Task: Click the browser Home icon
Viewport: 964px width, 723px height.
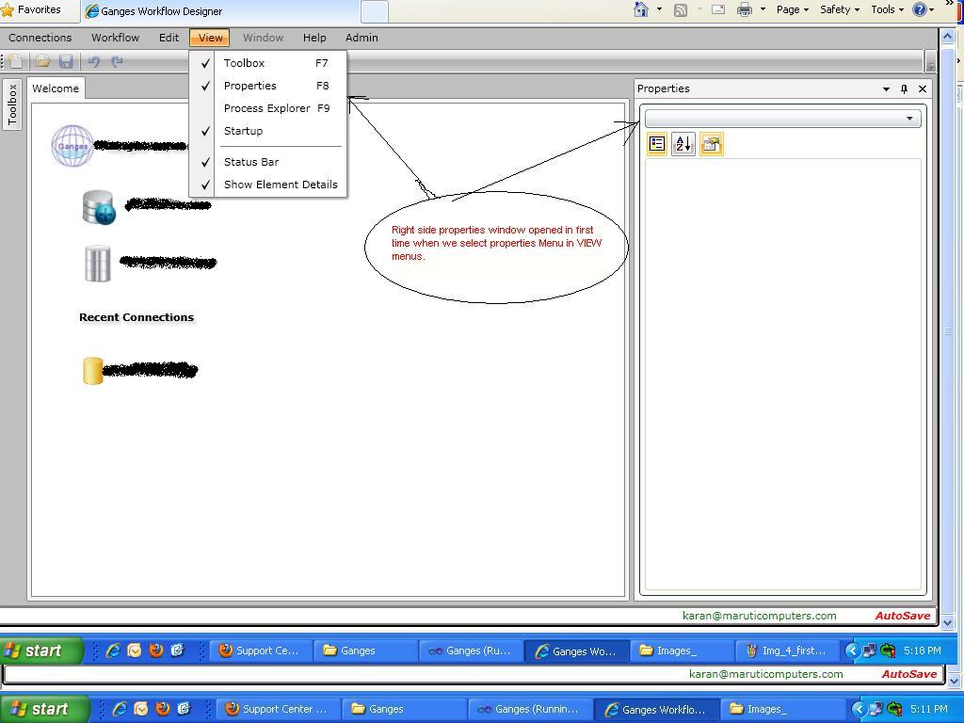Action: [x=641, y=9]
